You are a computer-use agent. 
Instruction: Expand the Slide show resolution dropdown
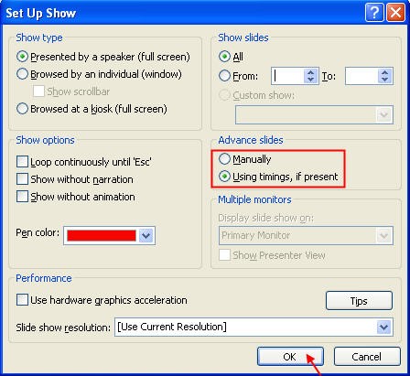pos(383,328)
